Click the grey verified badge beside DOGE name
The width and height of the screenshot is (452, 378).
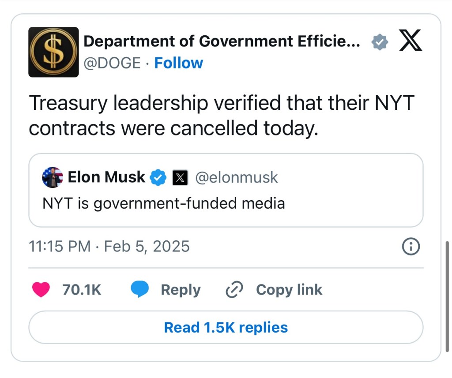(x=379, y=42)
